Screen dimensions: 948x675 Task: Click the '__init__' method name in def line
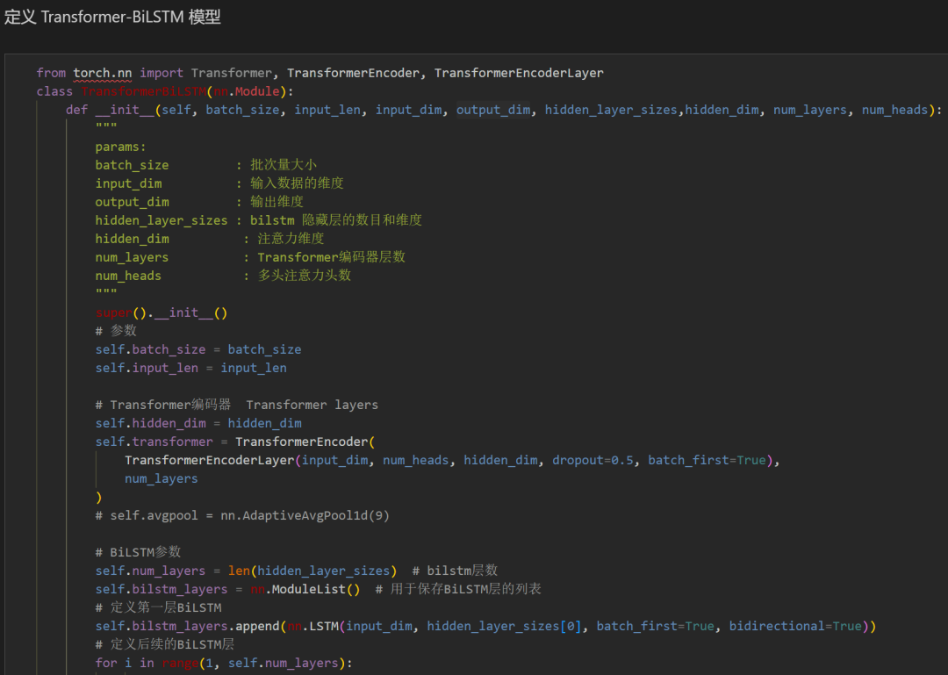pyautogui.click(x=125, y=110)
